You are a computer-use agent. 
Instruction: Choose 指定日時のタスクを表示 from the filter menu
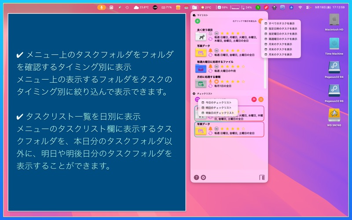click(x=281, y=29)
